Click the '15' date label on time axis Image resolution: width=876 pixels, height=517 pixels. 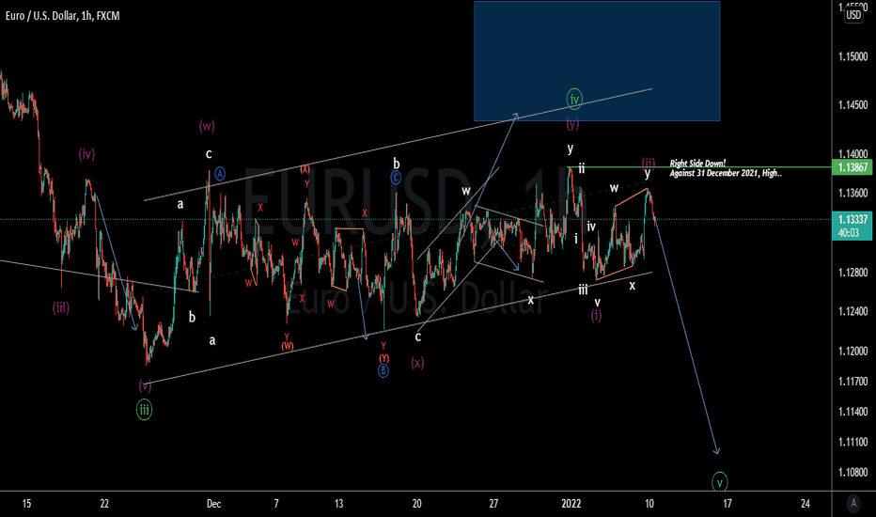(26, 504)
